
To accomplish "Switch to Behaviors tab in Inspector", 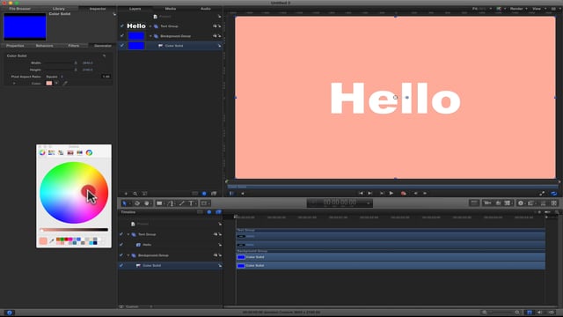I will pos(44,46).
